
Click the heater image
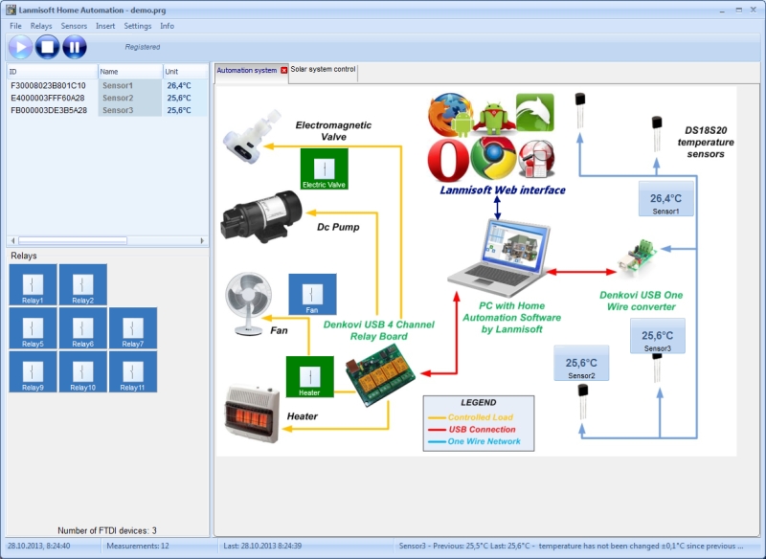pyautogui.click(x=252, y=414)
